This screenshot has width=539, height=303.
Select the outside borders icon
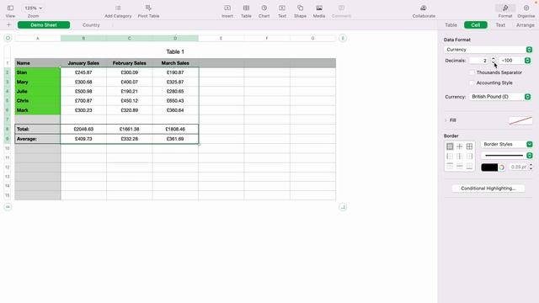pos(450,146)
